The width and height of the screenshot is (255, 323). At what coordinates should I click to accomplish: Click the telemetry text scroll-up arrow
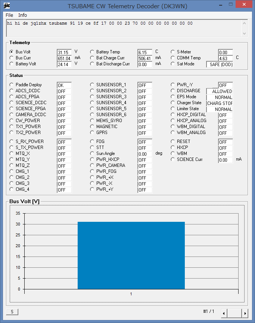point(244,23)
